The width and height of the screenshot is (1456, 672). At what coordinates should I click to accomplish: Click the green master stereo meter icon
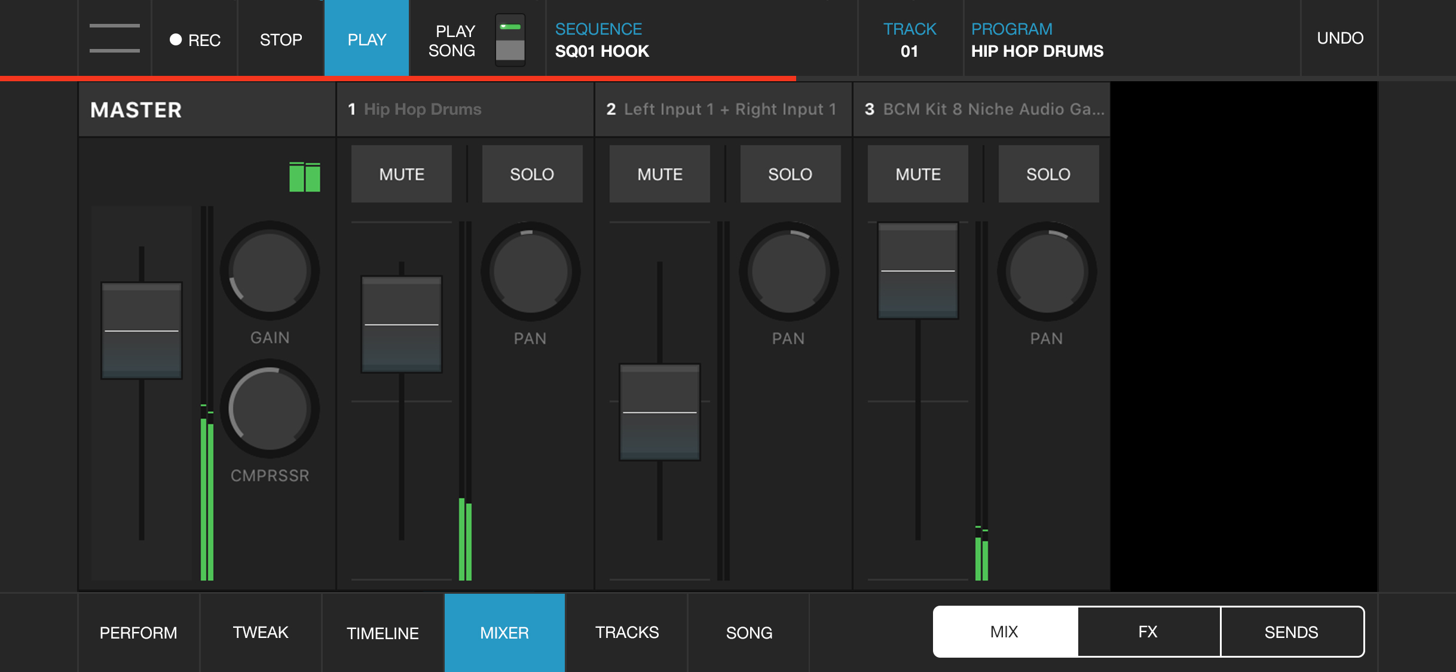pyautogui.click(x=304, y=177)
